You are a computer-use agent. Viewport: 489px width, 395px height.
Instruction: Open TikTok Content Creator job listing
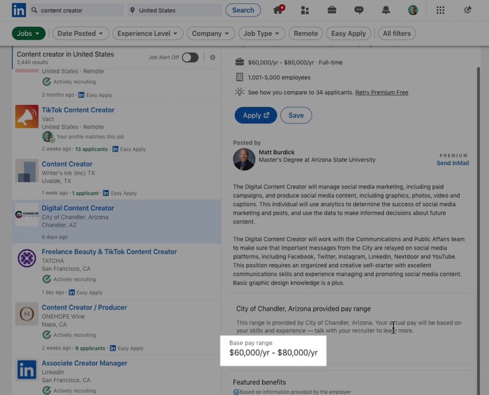78,110
